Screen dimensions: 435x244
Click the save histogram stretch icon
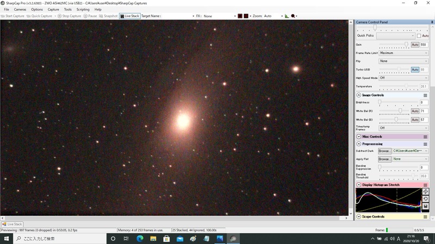(426, 207)
